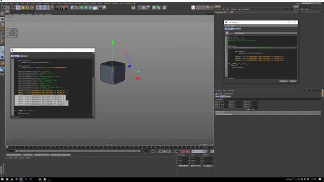Image resolution: width=324 pixels, height=182 pixels.
Task: Click Apply button in Coordinates Manager
Action: point(208,166)
